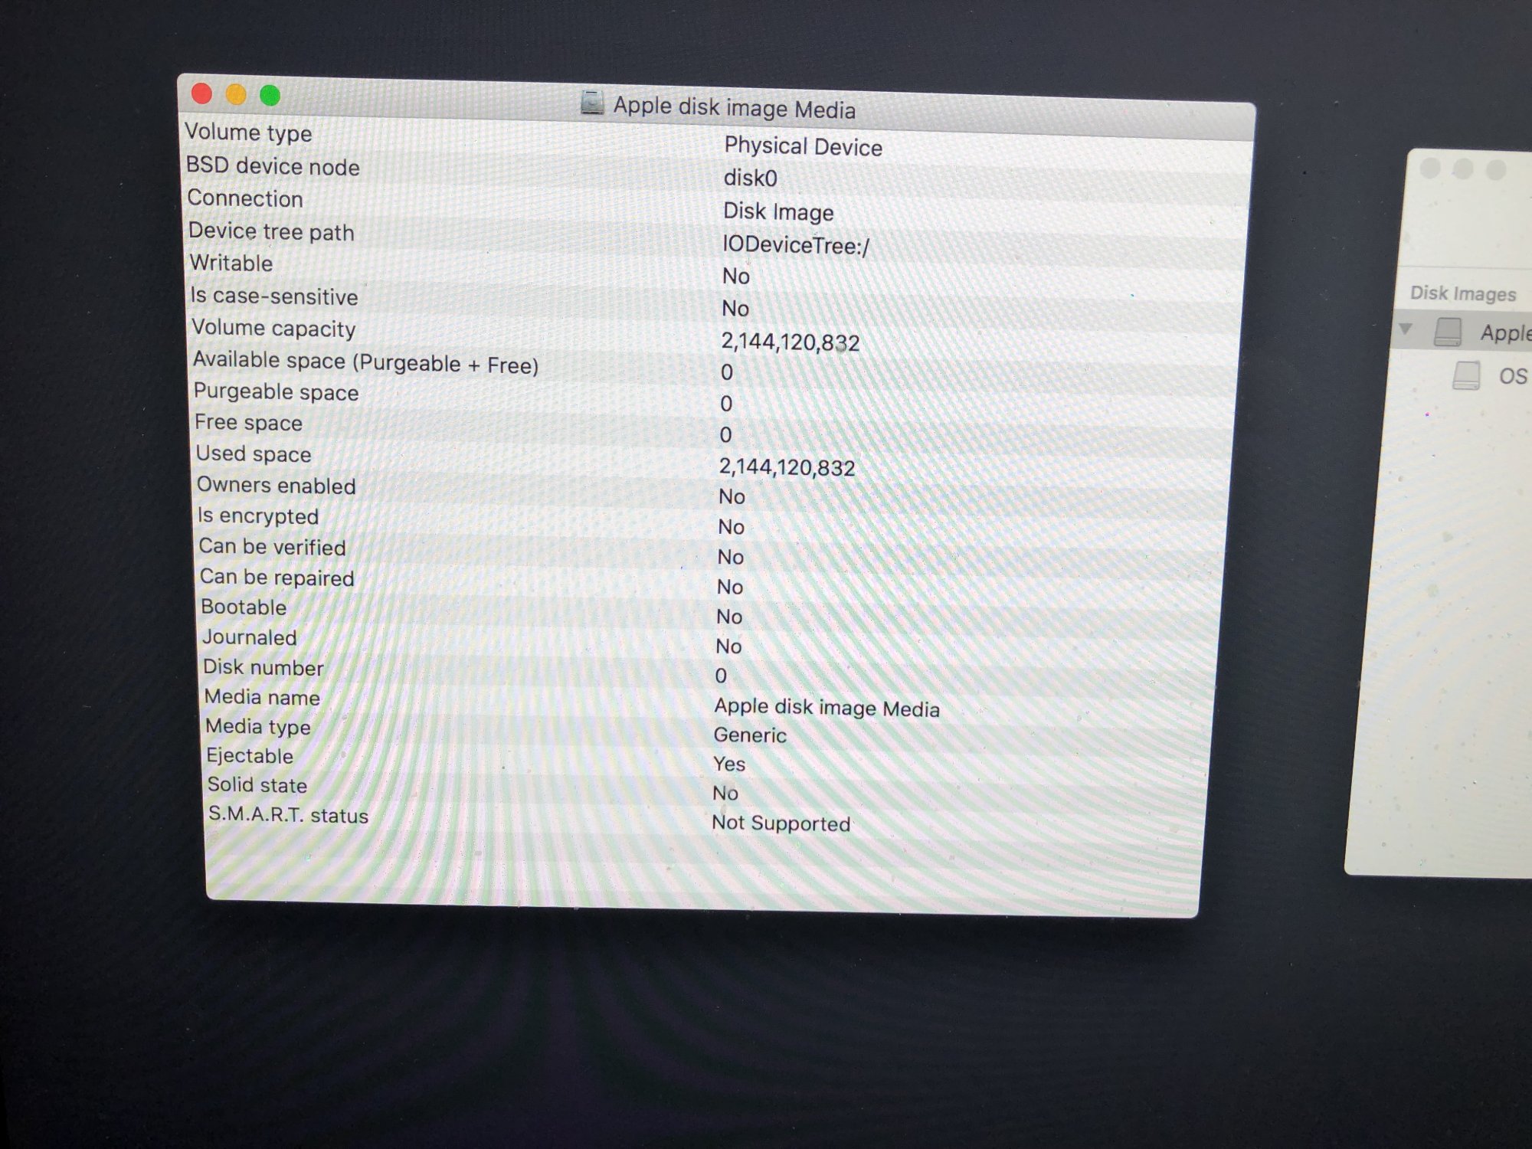Select the Volume type row label
Viewport: 1532px width, 1149px height.
click(248, 133)
